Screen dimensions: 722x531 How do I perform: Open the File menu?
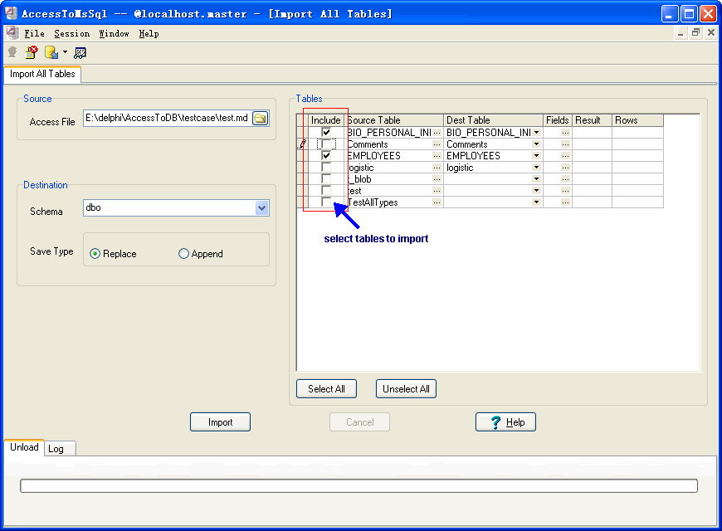pos(35,34)
